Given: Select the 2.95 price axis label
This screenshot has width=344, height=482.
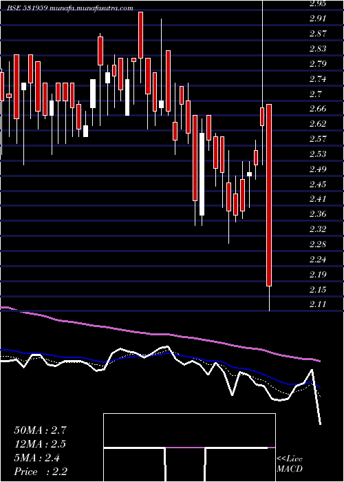Looking at the screenshot, I should 318,3.
